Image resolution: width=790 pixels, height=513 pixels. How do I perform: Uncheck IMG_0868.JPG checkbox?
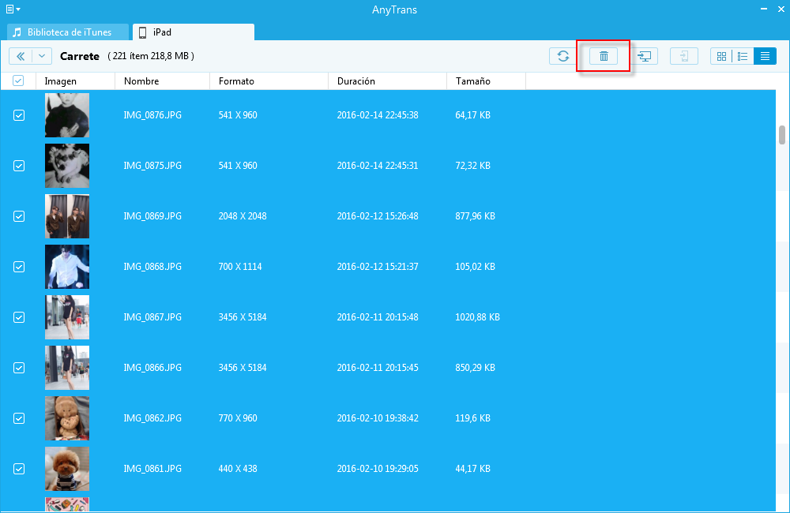[x=19, y=267]
